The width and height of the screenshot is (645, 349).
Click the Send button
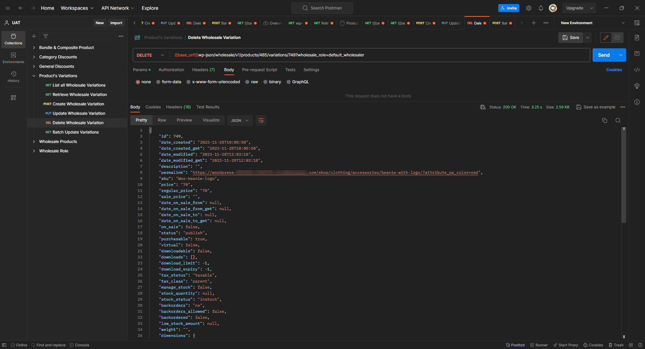point(604,55)
